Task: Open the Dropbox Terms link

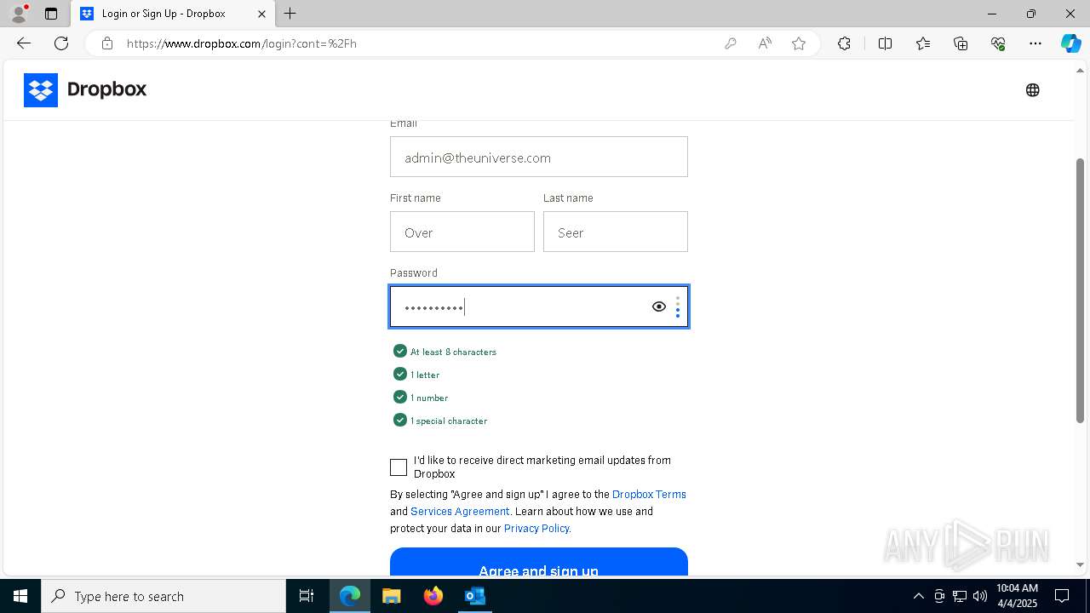Action: pos(649,494)
